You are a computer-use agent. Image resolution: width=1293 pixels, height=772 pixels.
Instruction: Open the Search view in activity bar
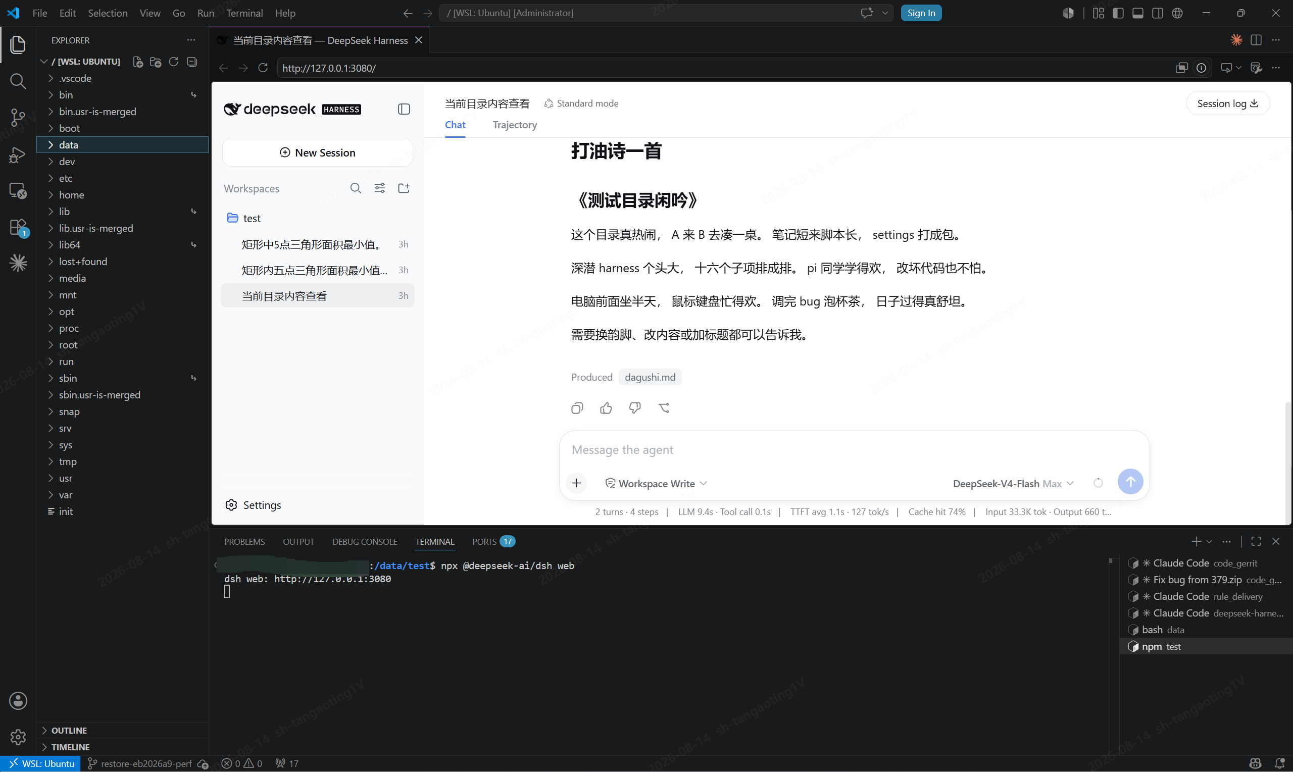coord(18,81)
